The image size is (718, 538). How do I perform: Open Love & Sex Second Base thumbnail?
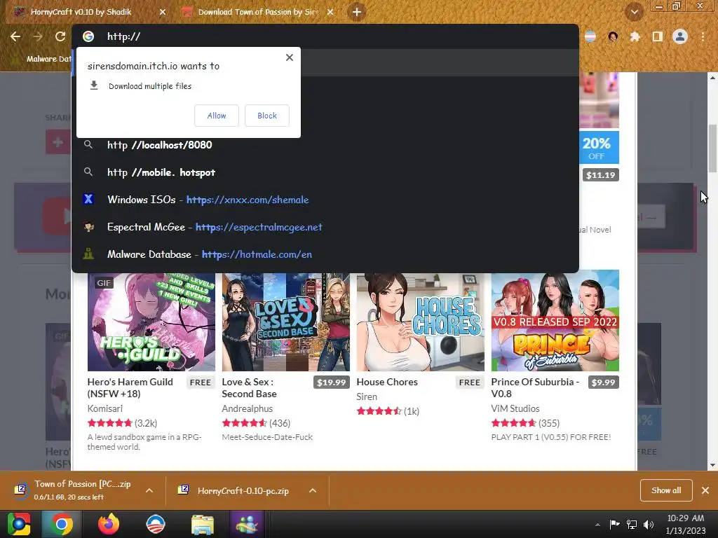click(286, 322)
